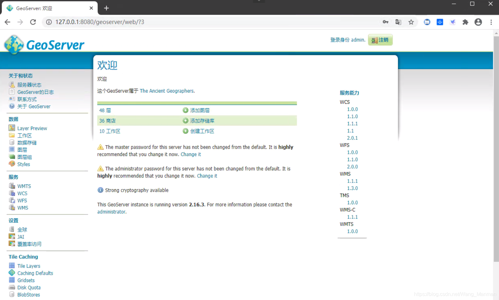Click the Caching Defaults globe icon
This screenshot has width=499, height=300.
12,273
